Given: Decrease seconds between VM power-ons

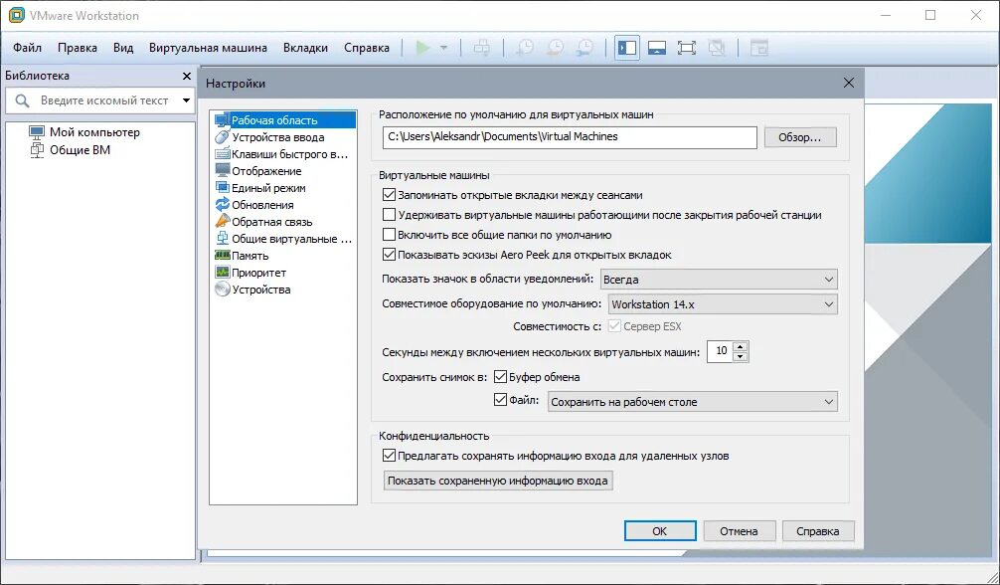Looking at the screenshot, I should point(740,356).
